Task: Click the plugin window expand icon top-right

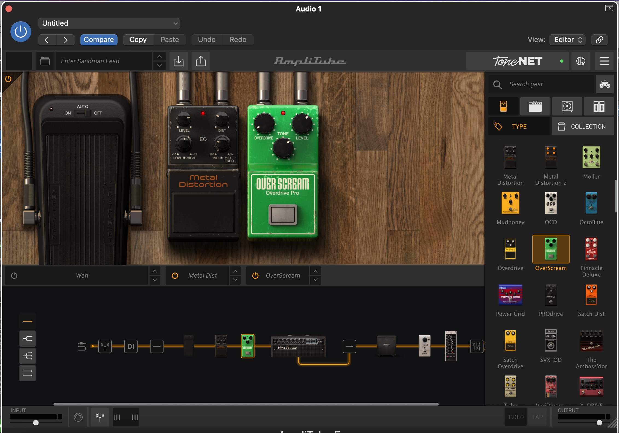Action: point(609,8)
